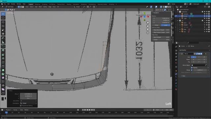Open Modifier properties wrench tab
Screen dimensions: 211x119
coord(176,74)
